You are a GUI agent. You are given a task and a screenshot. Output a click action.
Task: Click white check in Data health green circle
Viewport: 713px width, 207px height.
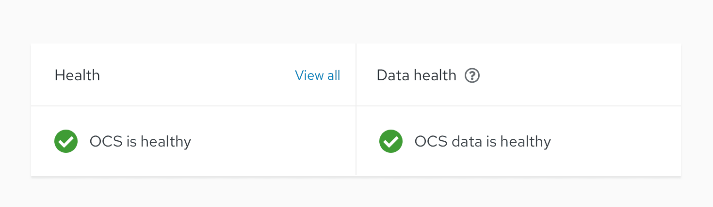pyautogui.click(x=391, y=141)
